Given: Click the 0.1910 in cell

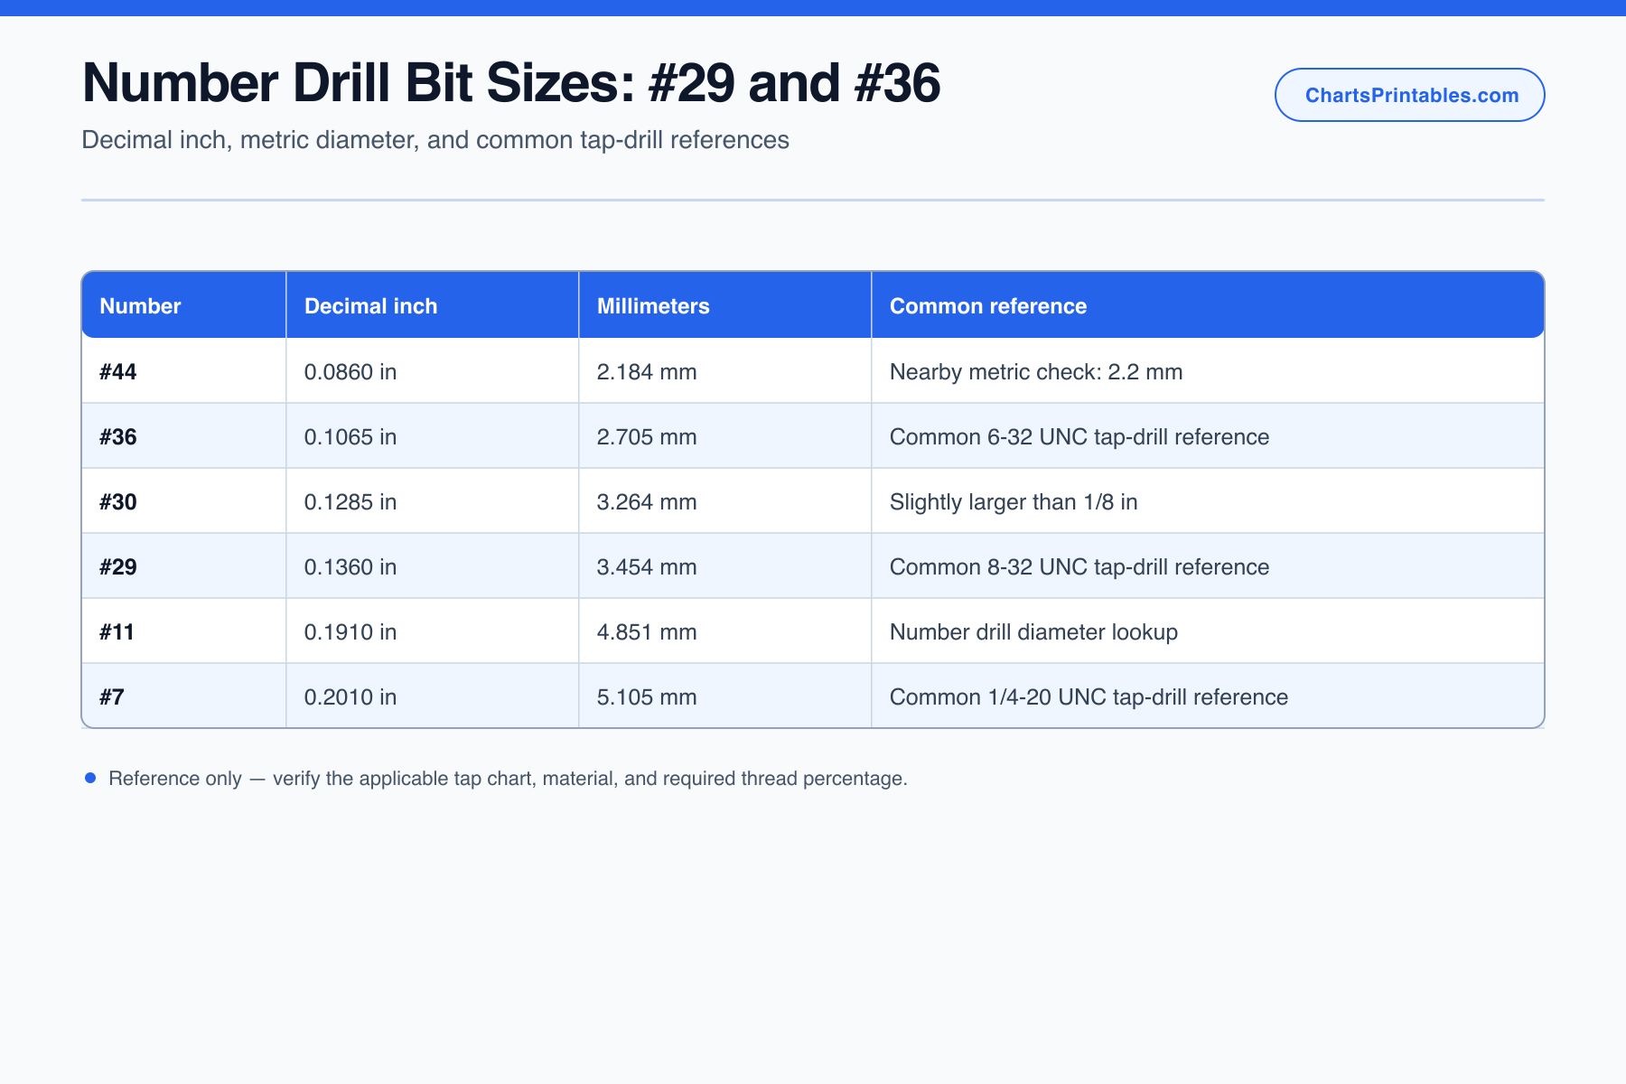Looking at the screenshot, I should click(x=433, y=631).
